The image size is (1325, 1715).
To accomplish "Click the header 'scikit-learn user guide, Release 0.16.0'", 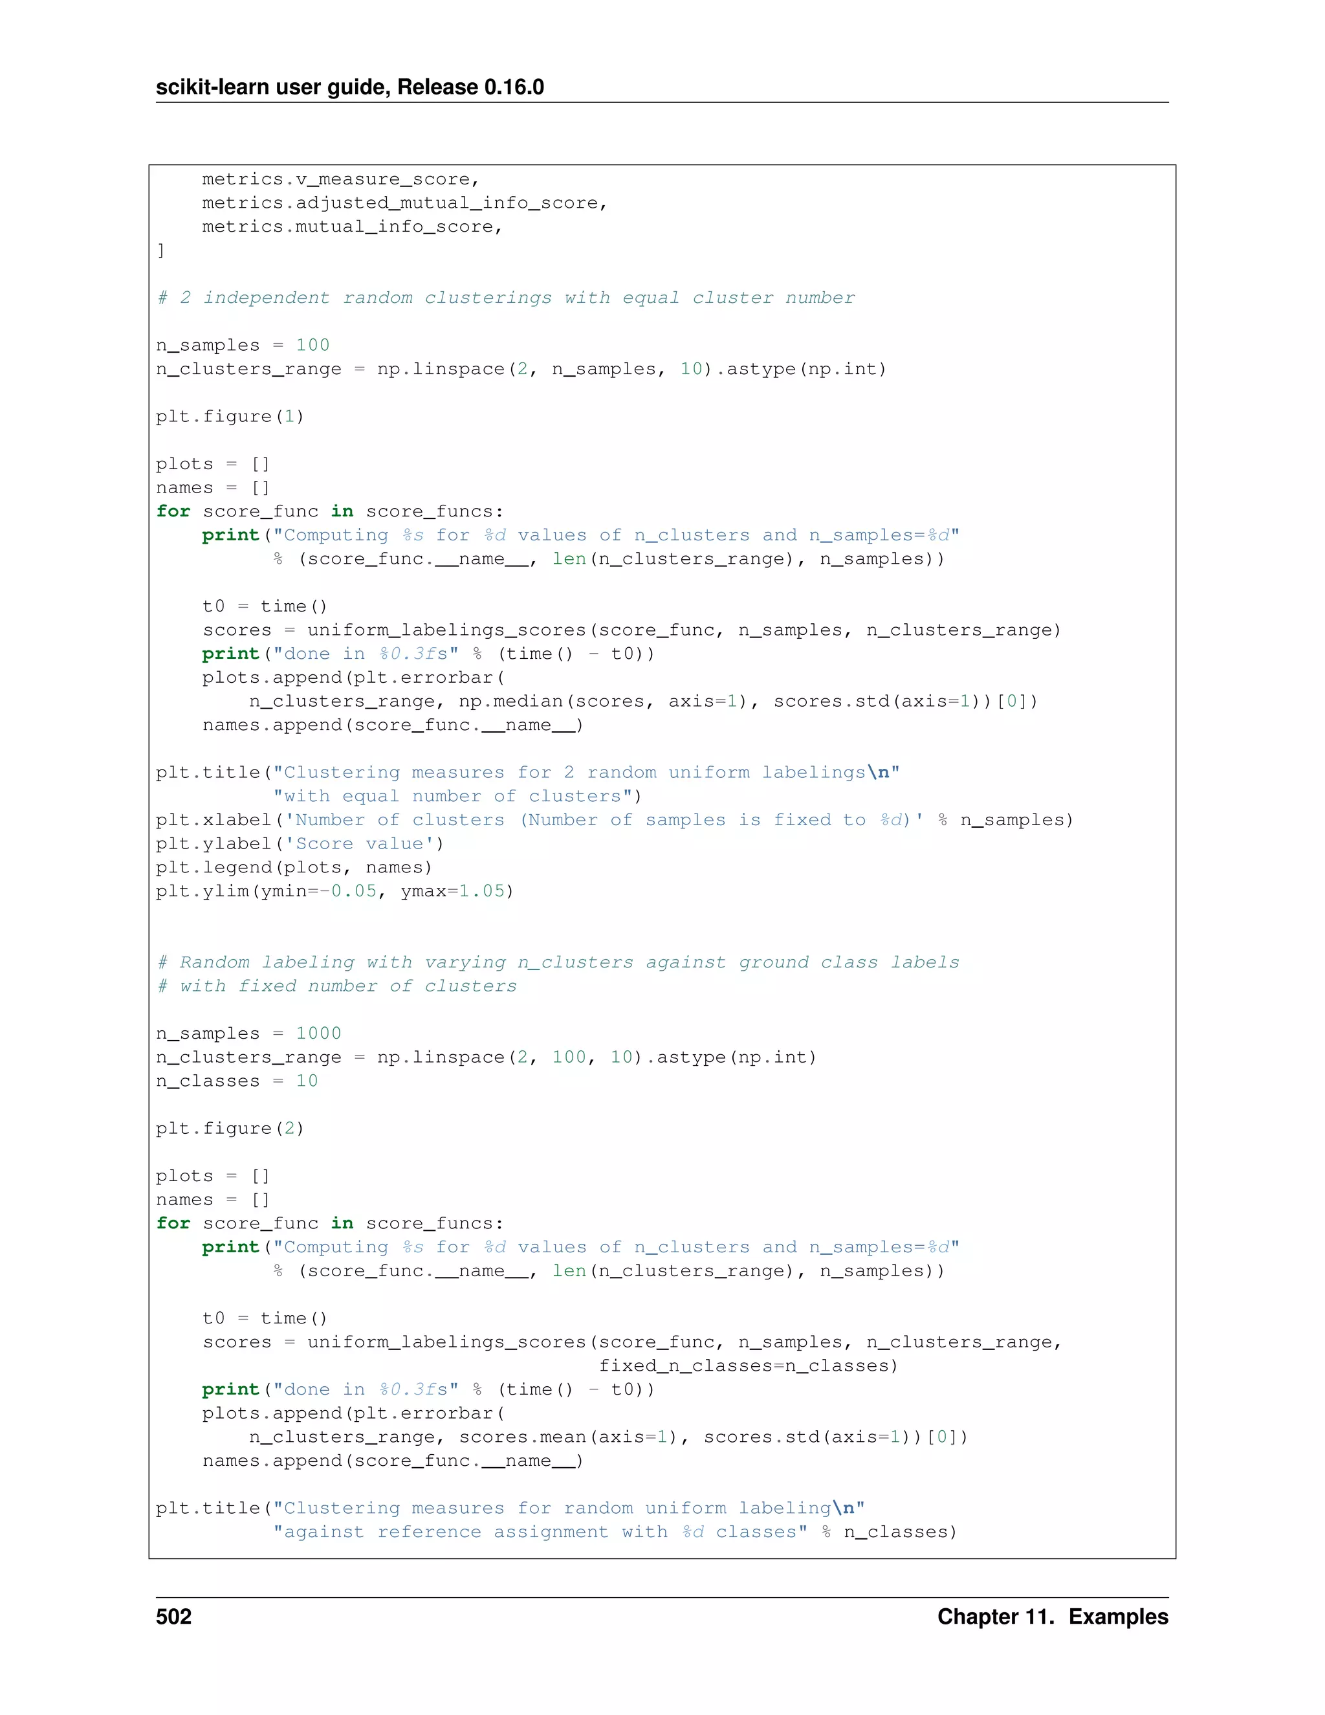I will click(x=349, y=86).
